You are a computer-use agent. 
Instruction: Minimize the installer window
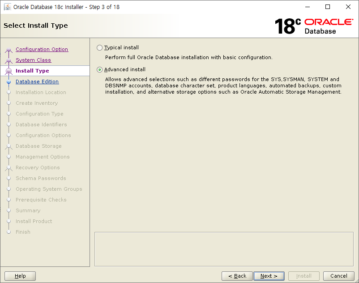tap(308, 7)
